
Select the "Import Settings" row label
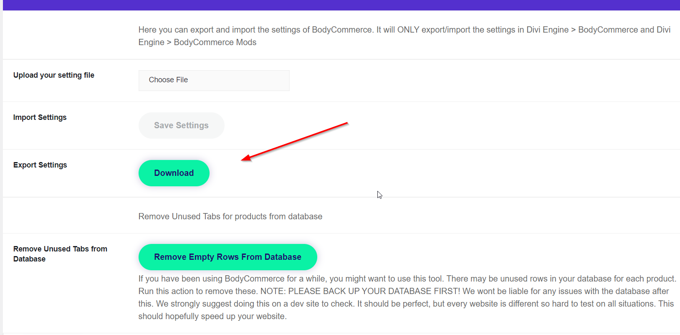pyautogui.click(x=40, y=117)
